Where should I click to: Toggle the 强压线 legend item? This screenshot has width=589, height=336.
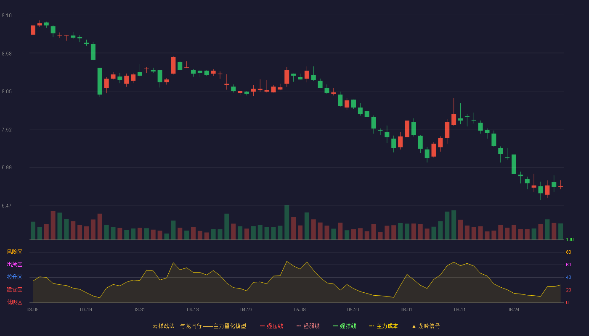click(x=271, y=326)
